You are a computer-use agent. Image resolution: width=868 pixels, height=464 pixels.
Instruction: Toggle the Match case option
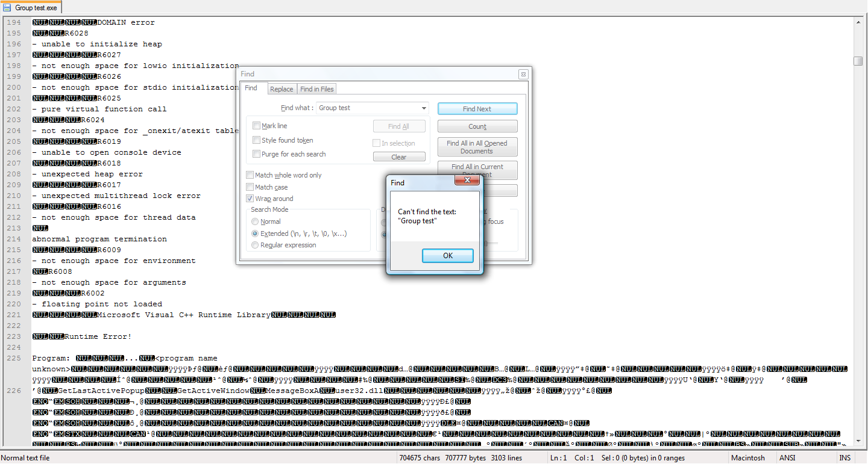pyautogui.click(x=250, y=187)
